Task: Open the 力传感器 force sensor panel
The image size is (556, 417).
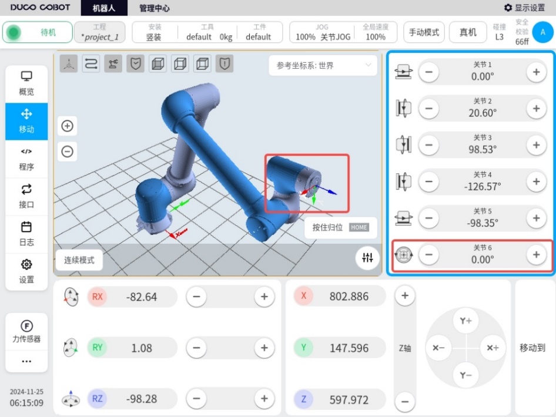Action: pyautogui.click(x=26, y=332)
